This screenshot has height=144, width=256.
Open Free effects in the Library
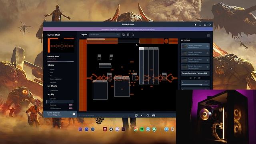[x=52, y=73]
